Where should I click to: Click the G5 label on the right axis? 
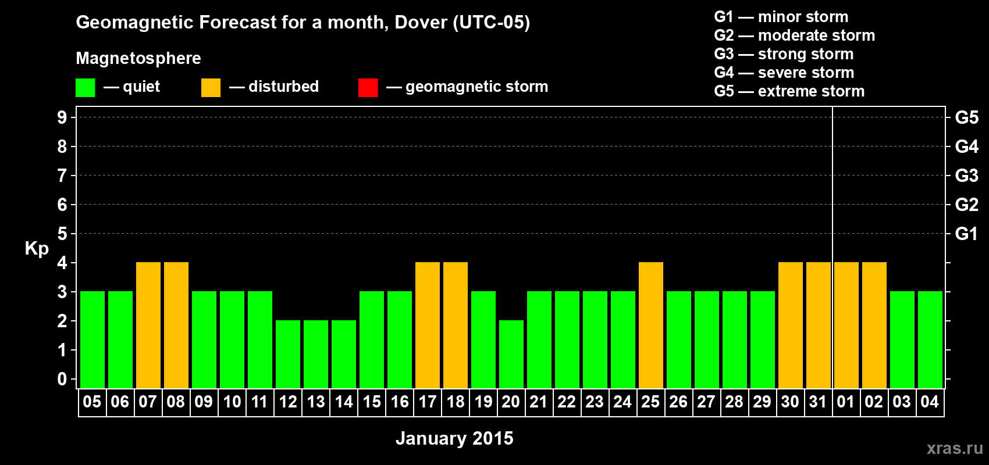pyautogui.click(x=967, y=117)
